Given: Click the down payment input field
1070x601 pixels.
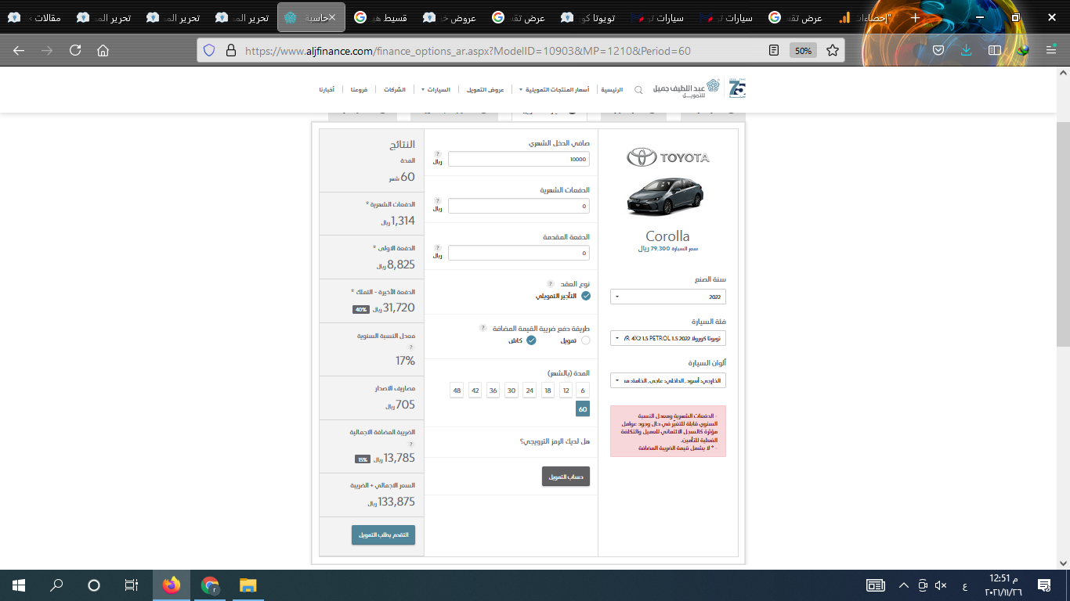Looking at the screenshot, I should [519, 253].
